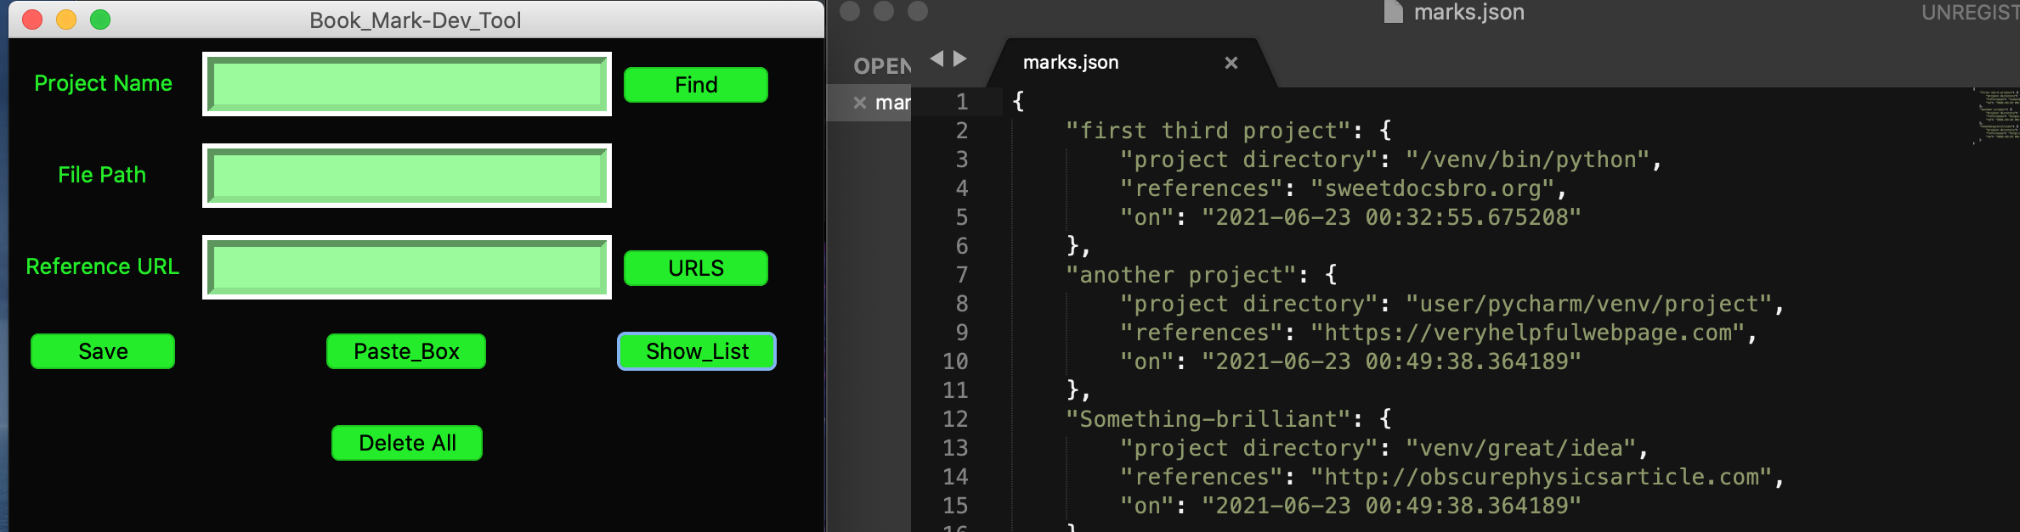Click "venv/great/idea" value text

click(1520, 448)
